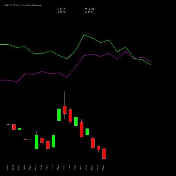Image resolution: width=176 pixels, height=176 pixels.
Task: Click the last red candle for 25 Jun
Action: click(104, 154)
